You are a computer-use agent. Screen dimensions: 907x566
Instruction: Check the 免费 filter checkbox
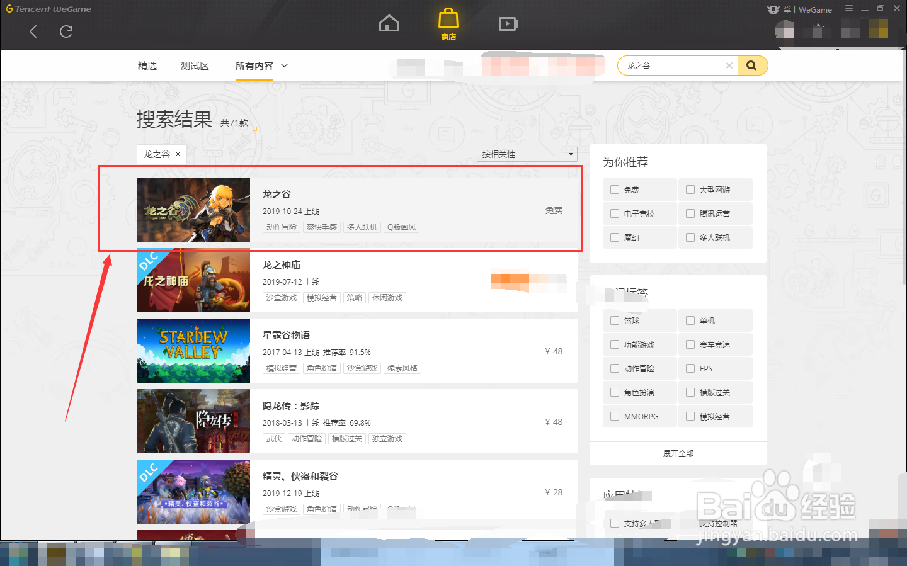(x=615, y=190)
